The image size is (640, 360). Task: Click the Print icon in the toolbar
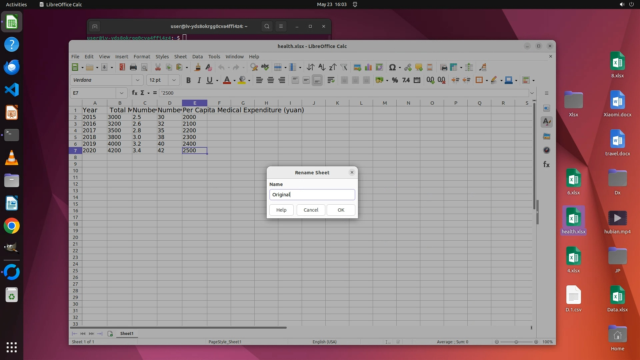tap(133, 67)
